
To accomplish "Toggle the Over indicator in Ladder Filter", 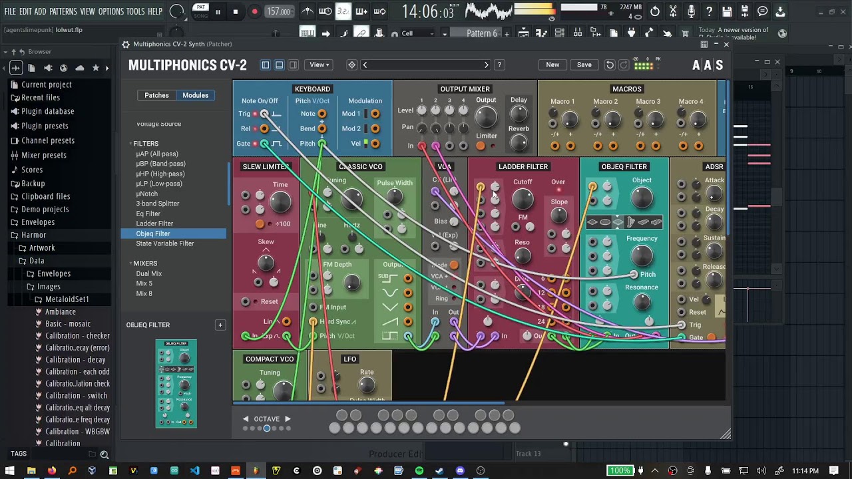I will click(558, 190).
